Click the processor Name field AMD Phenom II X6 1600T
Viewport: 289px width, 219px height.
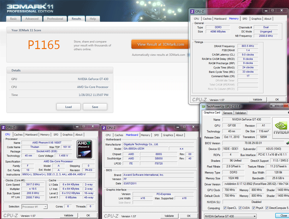pyautogui.click(x=47, y=143)
